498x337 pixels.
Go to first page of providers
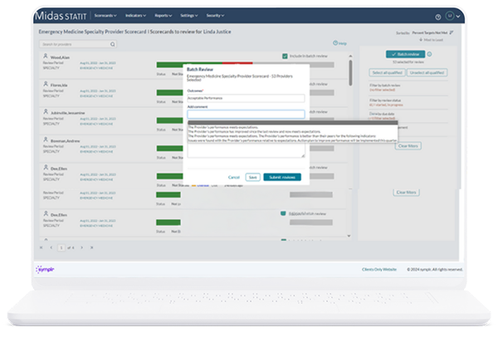click(41, 247)
